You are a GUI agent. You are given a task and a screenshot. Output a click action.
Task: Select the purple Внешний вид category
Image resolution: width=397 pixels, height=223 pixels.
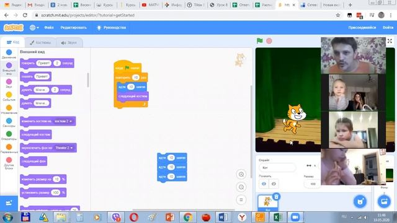tap(9, 68)
